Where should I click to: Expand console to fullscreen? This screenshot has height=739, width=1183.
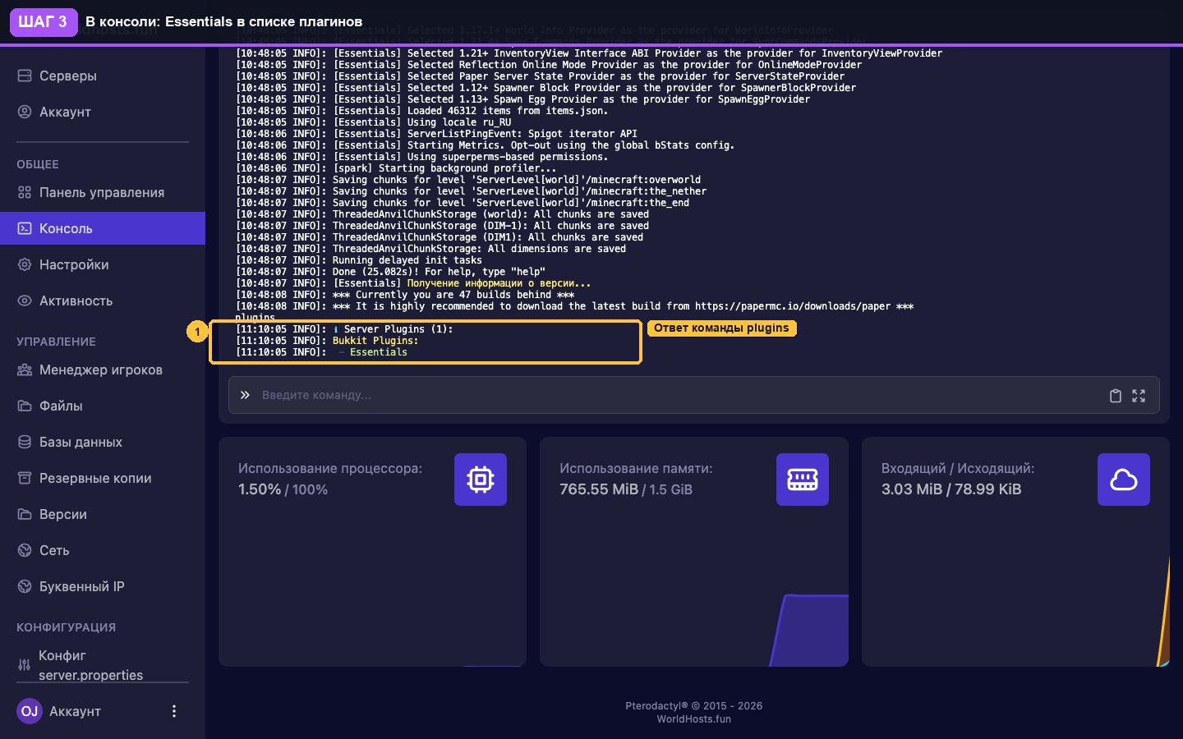coord(1139,396)
